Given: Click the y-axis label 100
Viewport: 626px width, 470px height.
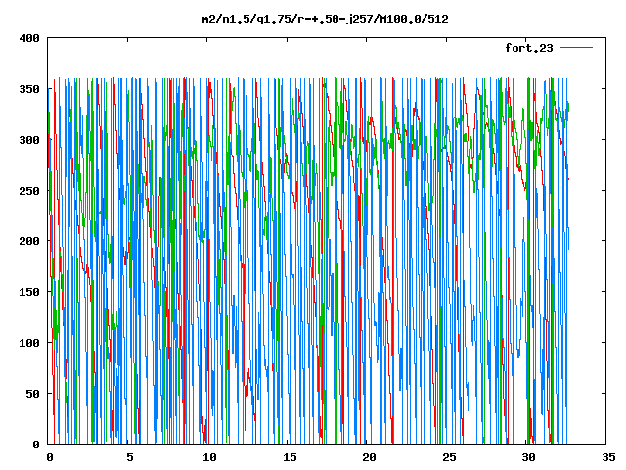Looking at the screenshot, I should click(x=29, y=343).
